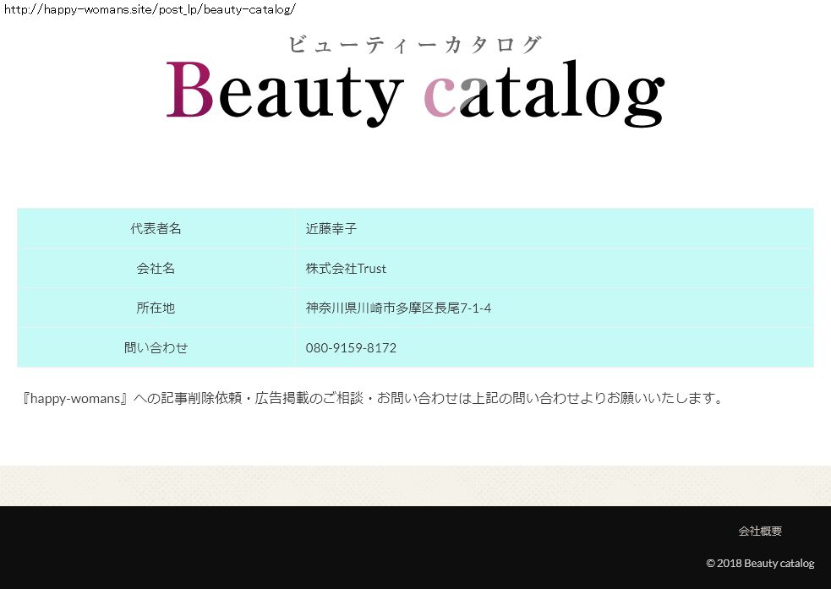Select the 所在地 label cell
The image size is (831, 589).
coord(156,308)
